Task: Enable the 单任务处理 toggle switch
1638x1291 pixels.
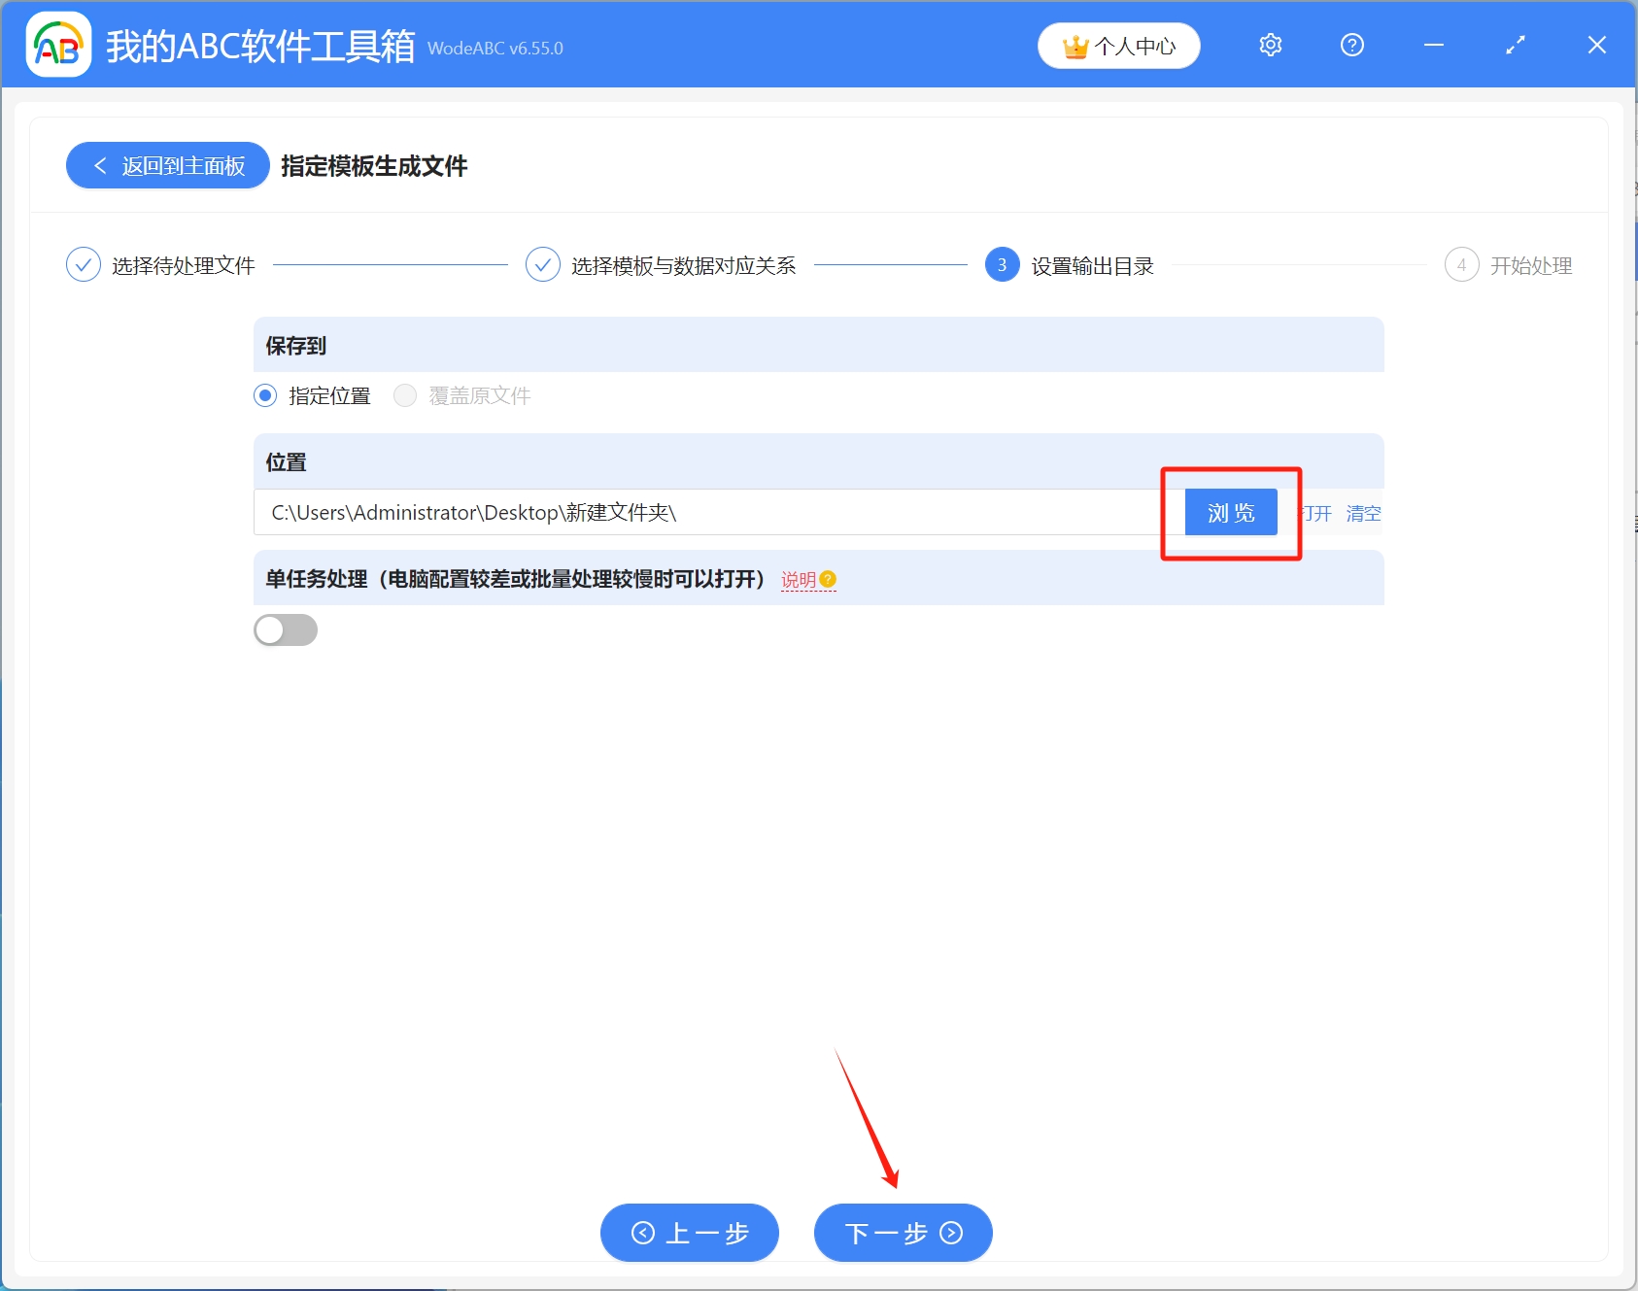Action: (x=286, y=629)
